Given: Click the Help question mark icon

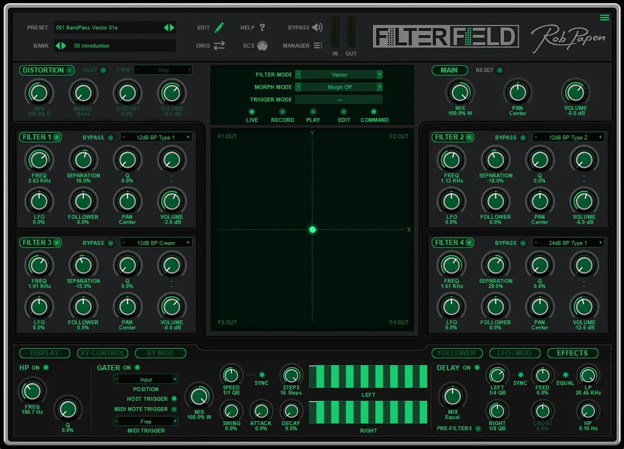Looking at the screenshot, I should [262, 27].
